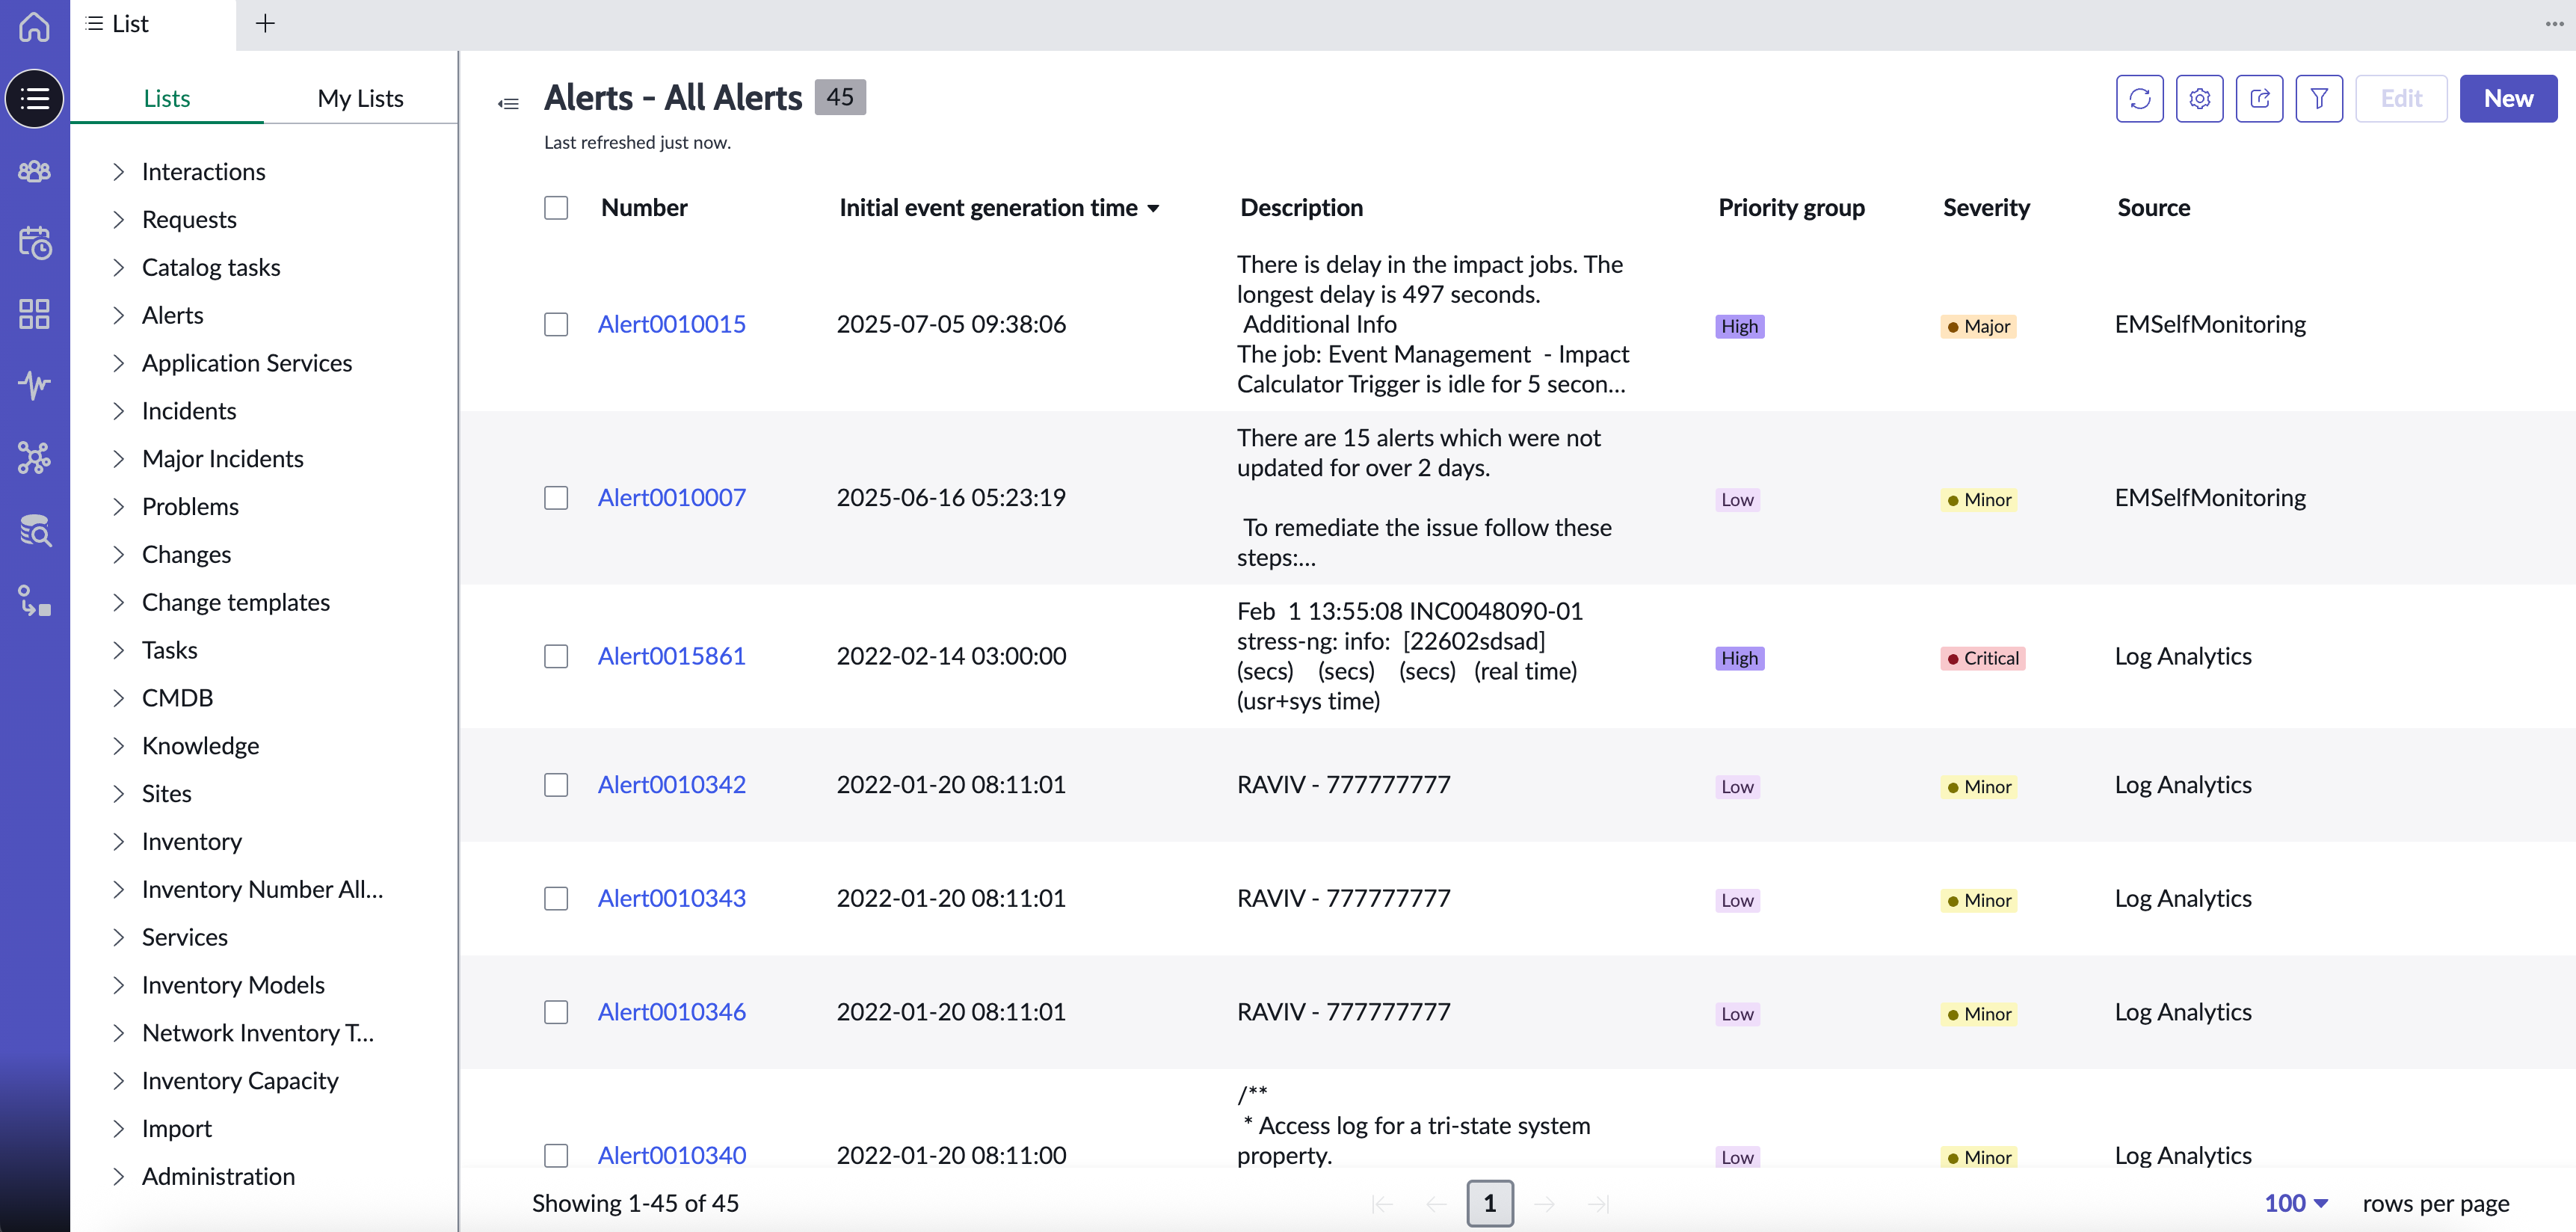Open the Database search sidebar icon
2576x1232 pixels.
(x=34, y=529)
